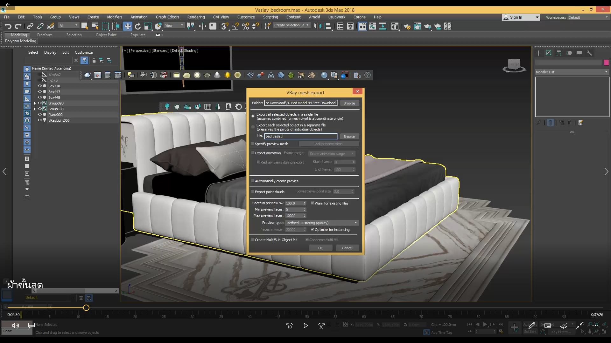611x343 pixels.
Task: Click the Mirror tool icon
Action: (x=318, y=26)
